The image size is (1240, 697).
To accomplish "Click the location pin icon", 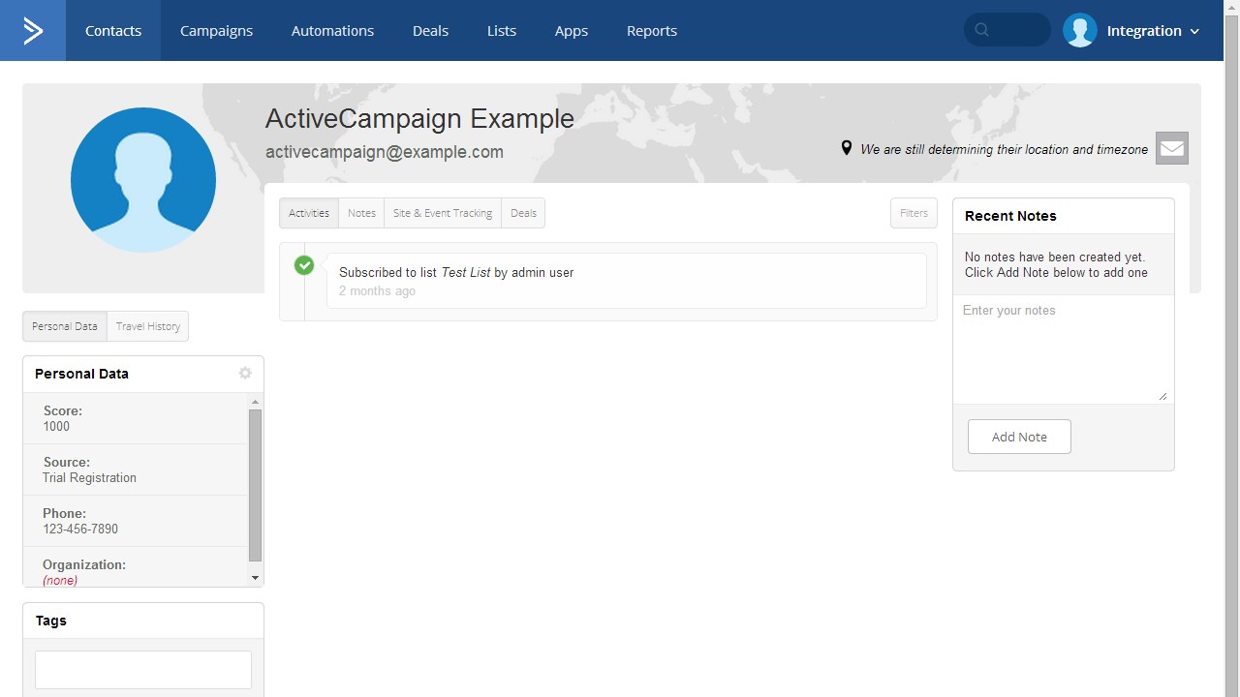I will tap(847, 148).
